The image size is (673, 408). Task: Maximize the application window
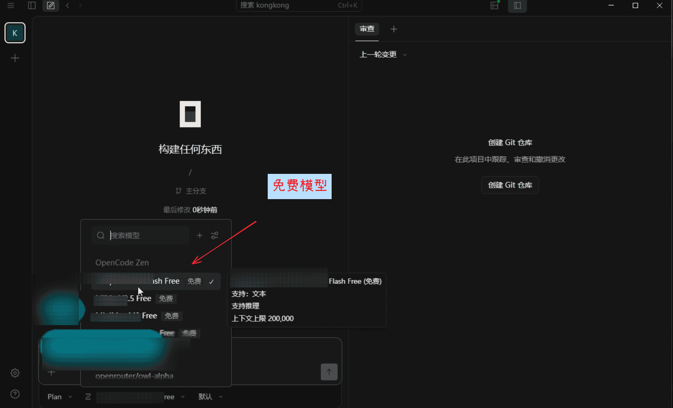[635, 5]
